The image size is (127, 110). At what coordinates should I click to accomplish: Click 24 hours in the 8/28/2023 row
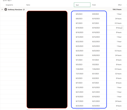[118, 55]
